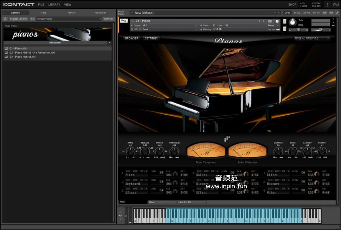Open the MUZE AC PIANO V1.2 preset dropdown
Viewport: 341px width, 230px height.
312,38
